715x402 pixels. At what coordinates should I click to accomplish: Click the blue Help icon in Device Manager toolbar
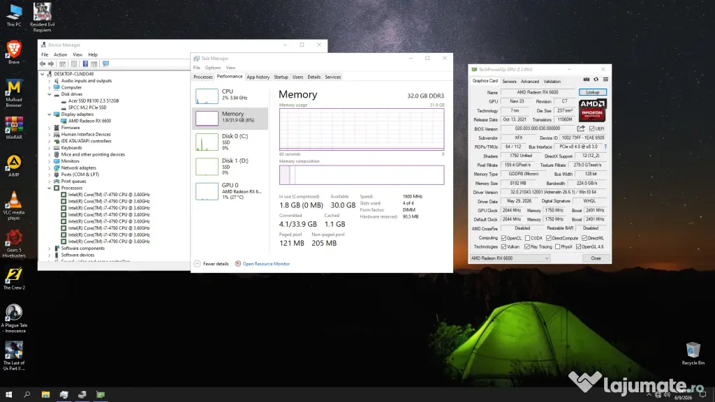coord(85,64)
